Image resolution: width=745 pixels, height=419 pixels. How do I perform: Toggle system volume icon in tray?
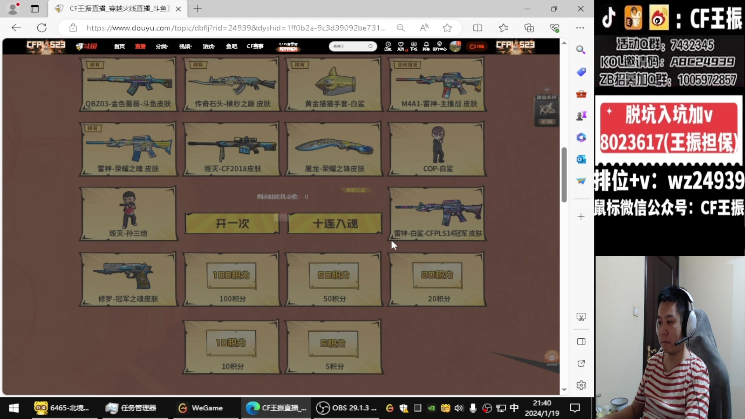[x=459, y=408]
